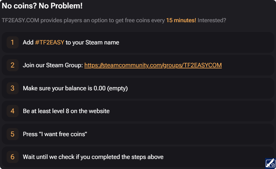Click the 'Interested?' text at top
The image size is (276, 169).
[213, 20]
